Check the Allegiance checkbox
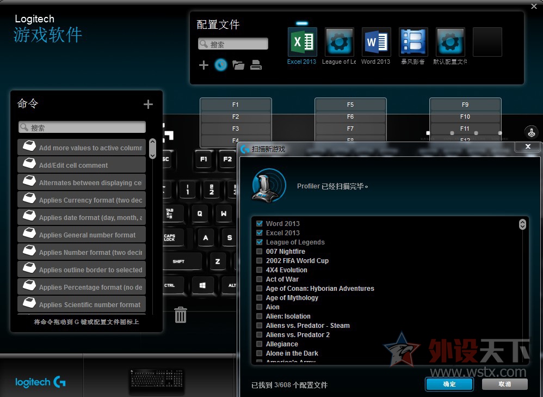This screenshot has height=397, width=543. 260,344
